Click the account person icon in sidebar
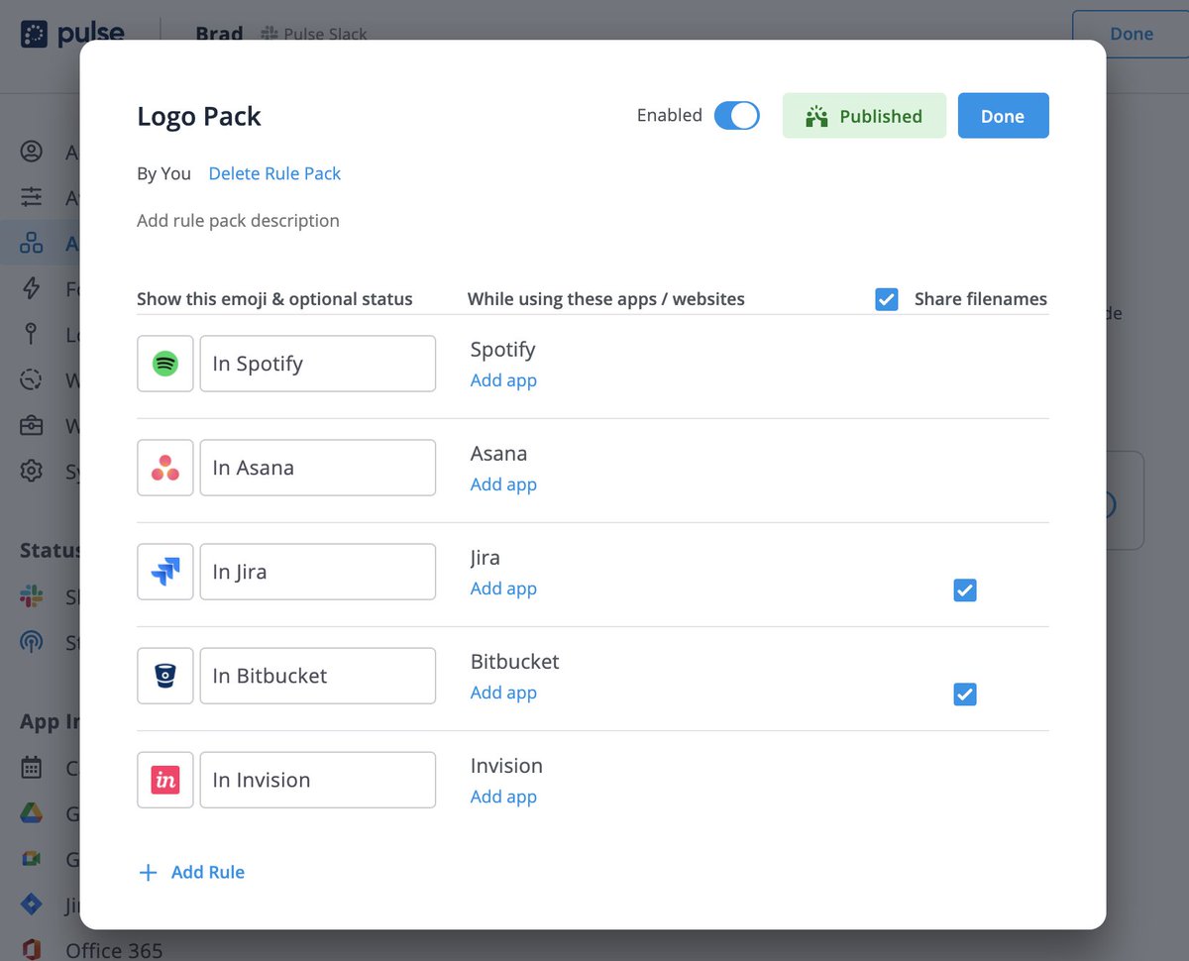This screenshot has width=1189, height=961. pos(32,152)
